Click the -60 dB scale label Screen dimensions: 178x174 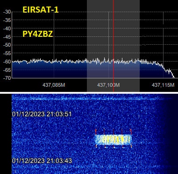pos(7,62)
